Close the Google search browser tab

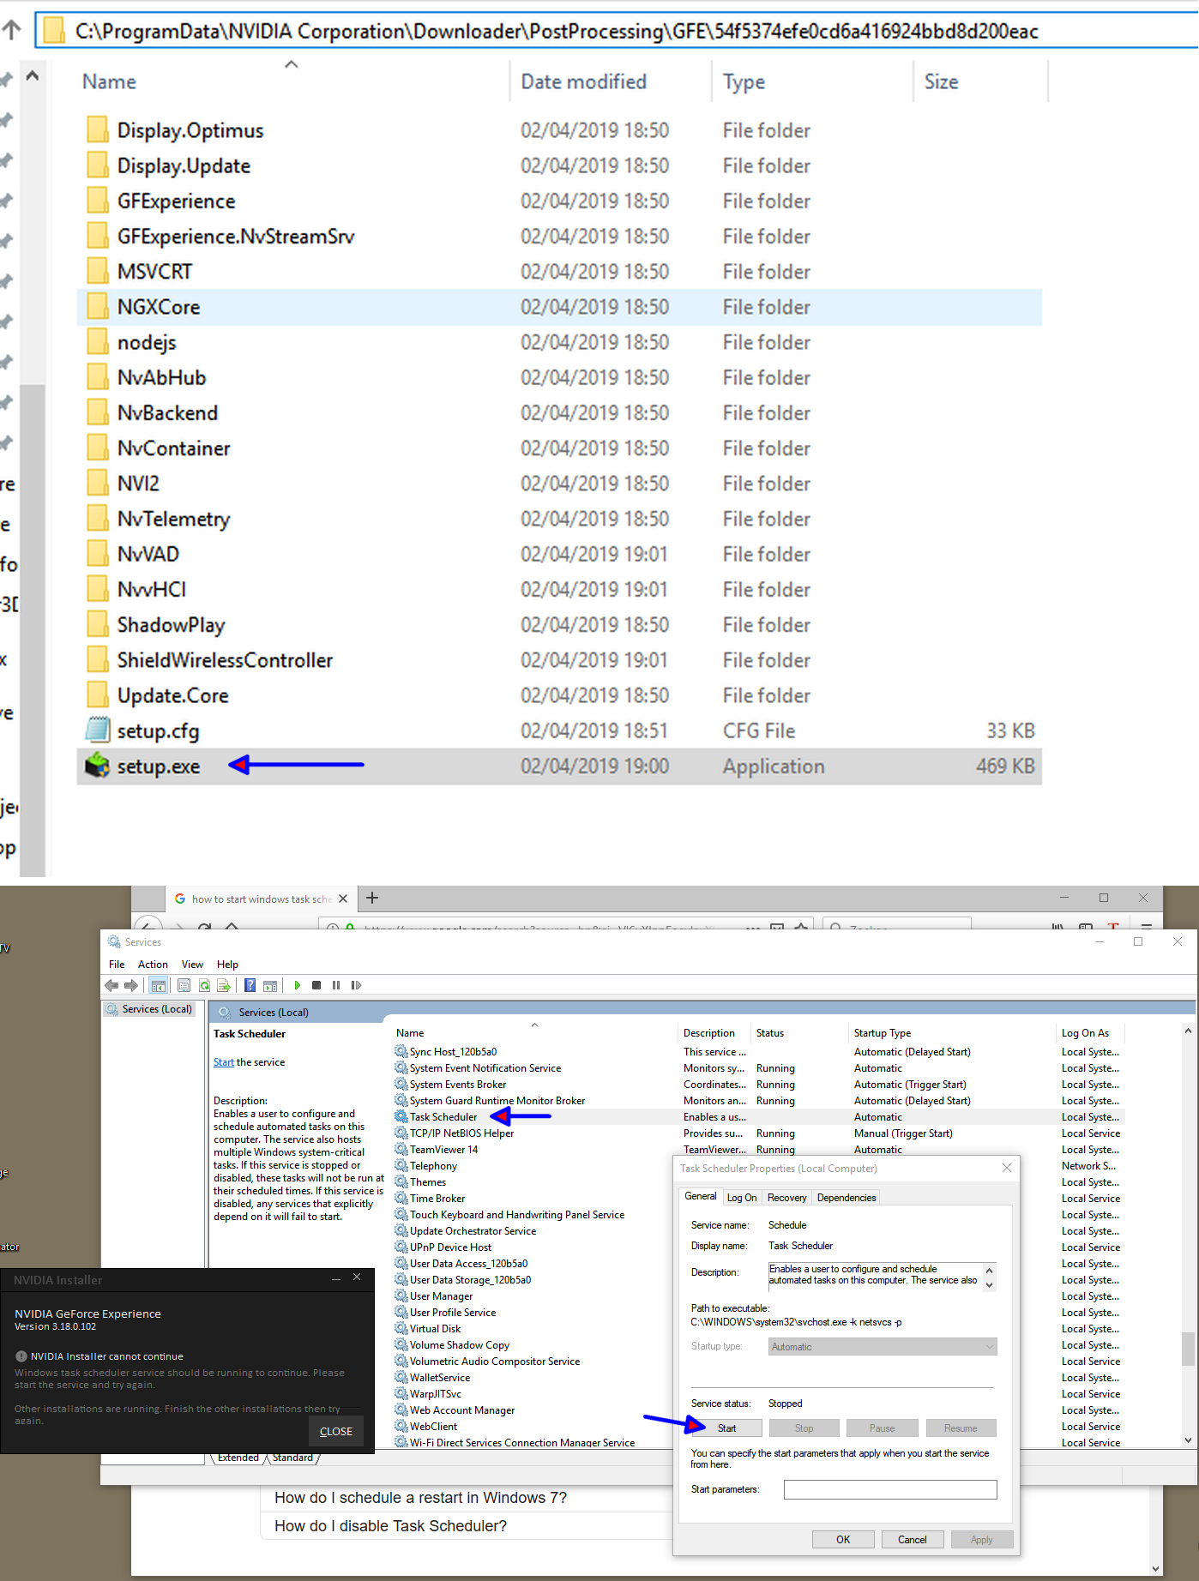click(x=343, y=899)
